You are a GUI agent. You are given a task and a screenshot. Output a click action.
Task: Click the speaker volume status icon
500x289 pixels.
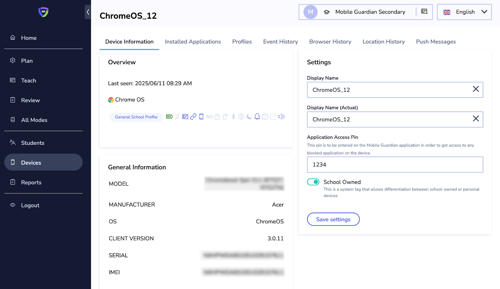pos(281,117)
